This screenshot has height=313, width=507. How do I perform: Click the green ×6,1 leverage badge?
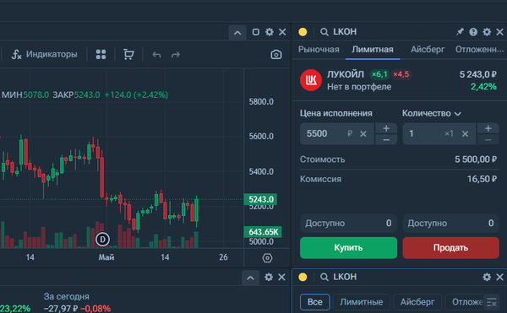tap(379, 74)
